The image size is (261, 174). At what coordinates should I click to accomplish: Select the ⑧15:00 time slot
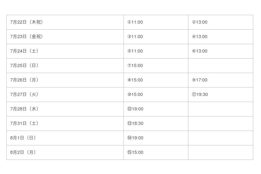tap(135, 80)
